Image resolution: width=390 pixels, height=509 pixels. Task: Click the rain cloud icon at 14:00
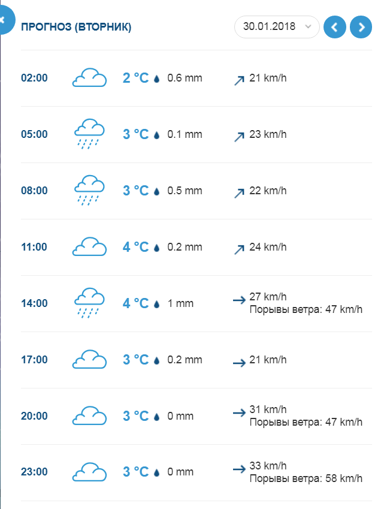89,303
